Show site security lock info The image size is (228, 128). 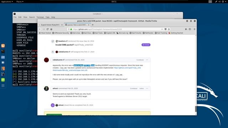pos(71,29)
